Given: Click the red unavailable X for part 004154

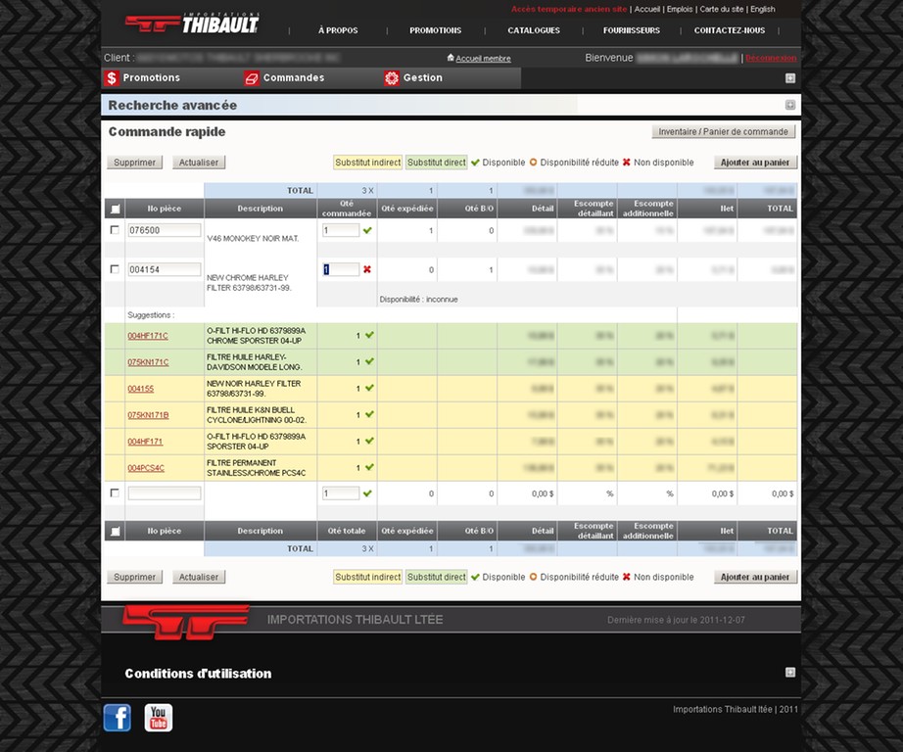Looking at the screenshot, I should tap(367, 269).
